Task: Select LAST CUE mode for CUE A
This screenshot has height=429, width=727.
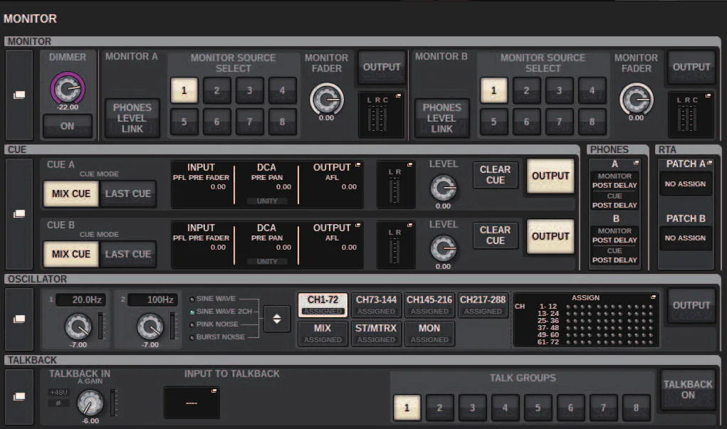Action: (x=128, y=194)
